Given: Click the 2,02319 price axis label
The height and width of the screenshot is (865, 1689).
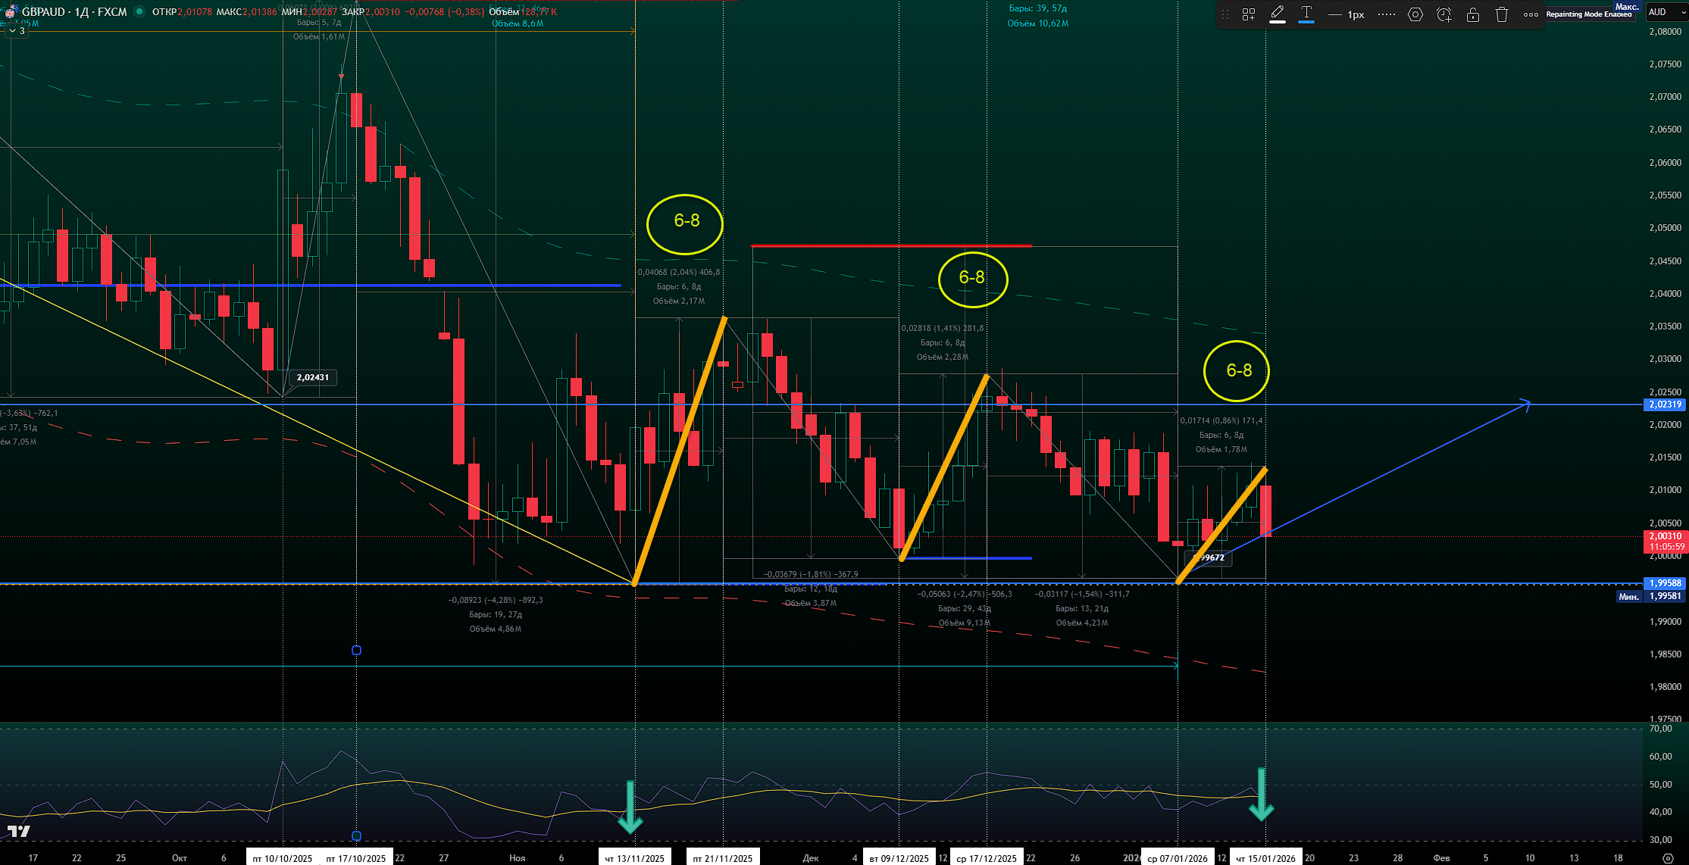Looking at the screenshot, I should click(1665, 404).
